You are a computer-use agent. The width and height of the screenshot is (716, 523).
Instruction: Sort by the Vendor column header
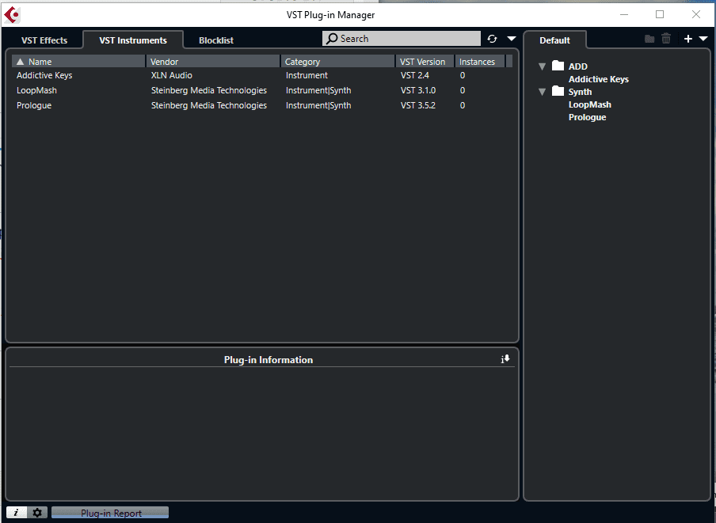tap(213, 62)
